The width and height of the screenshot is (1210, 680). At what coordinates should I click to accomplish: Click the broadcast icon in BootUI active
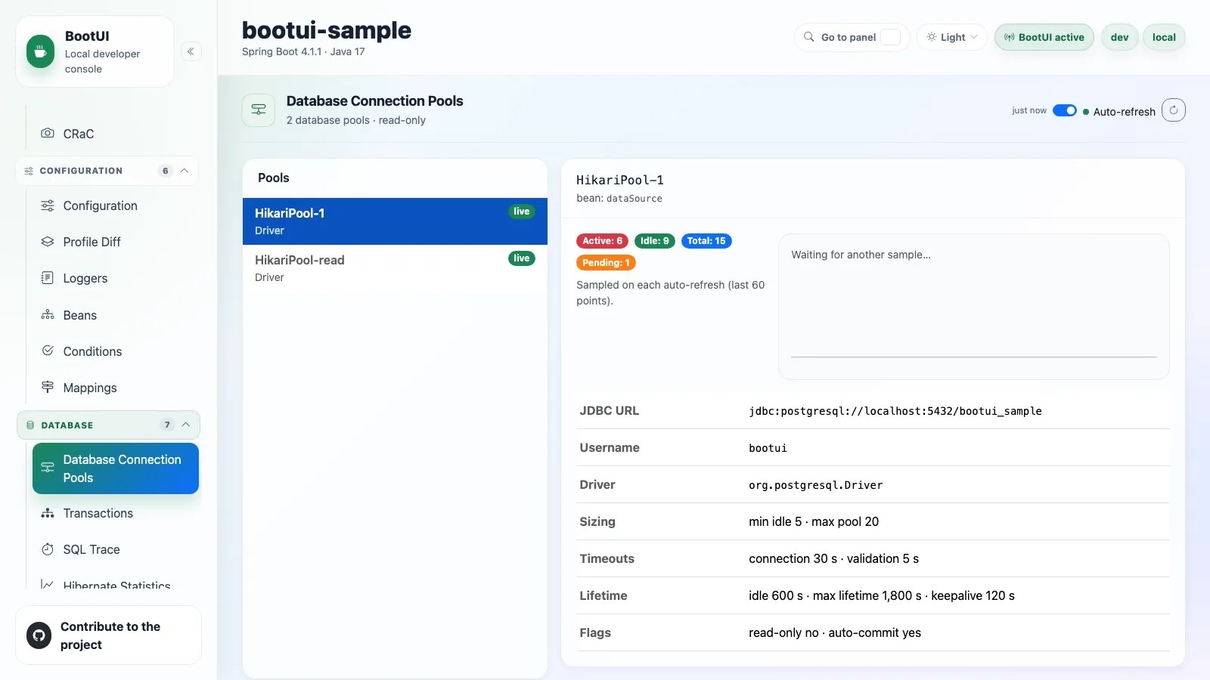point(1010,37)
